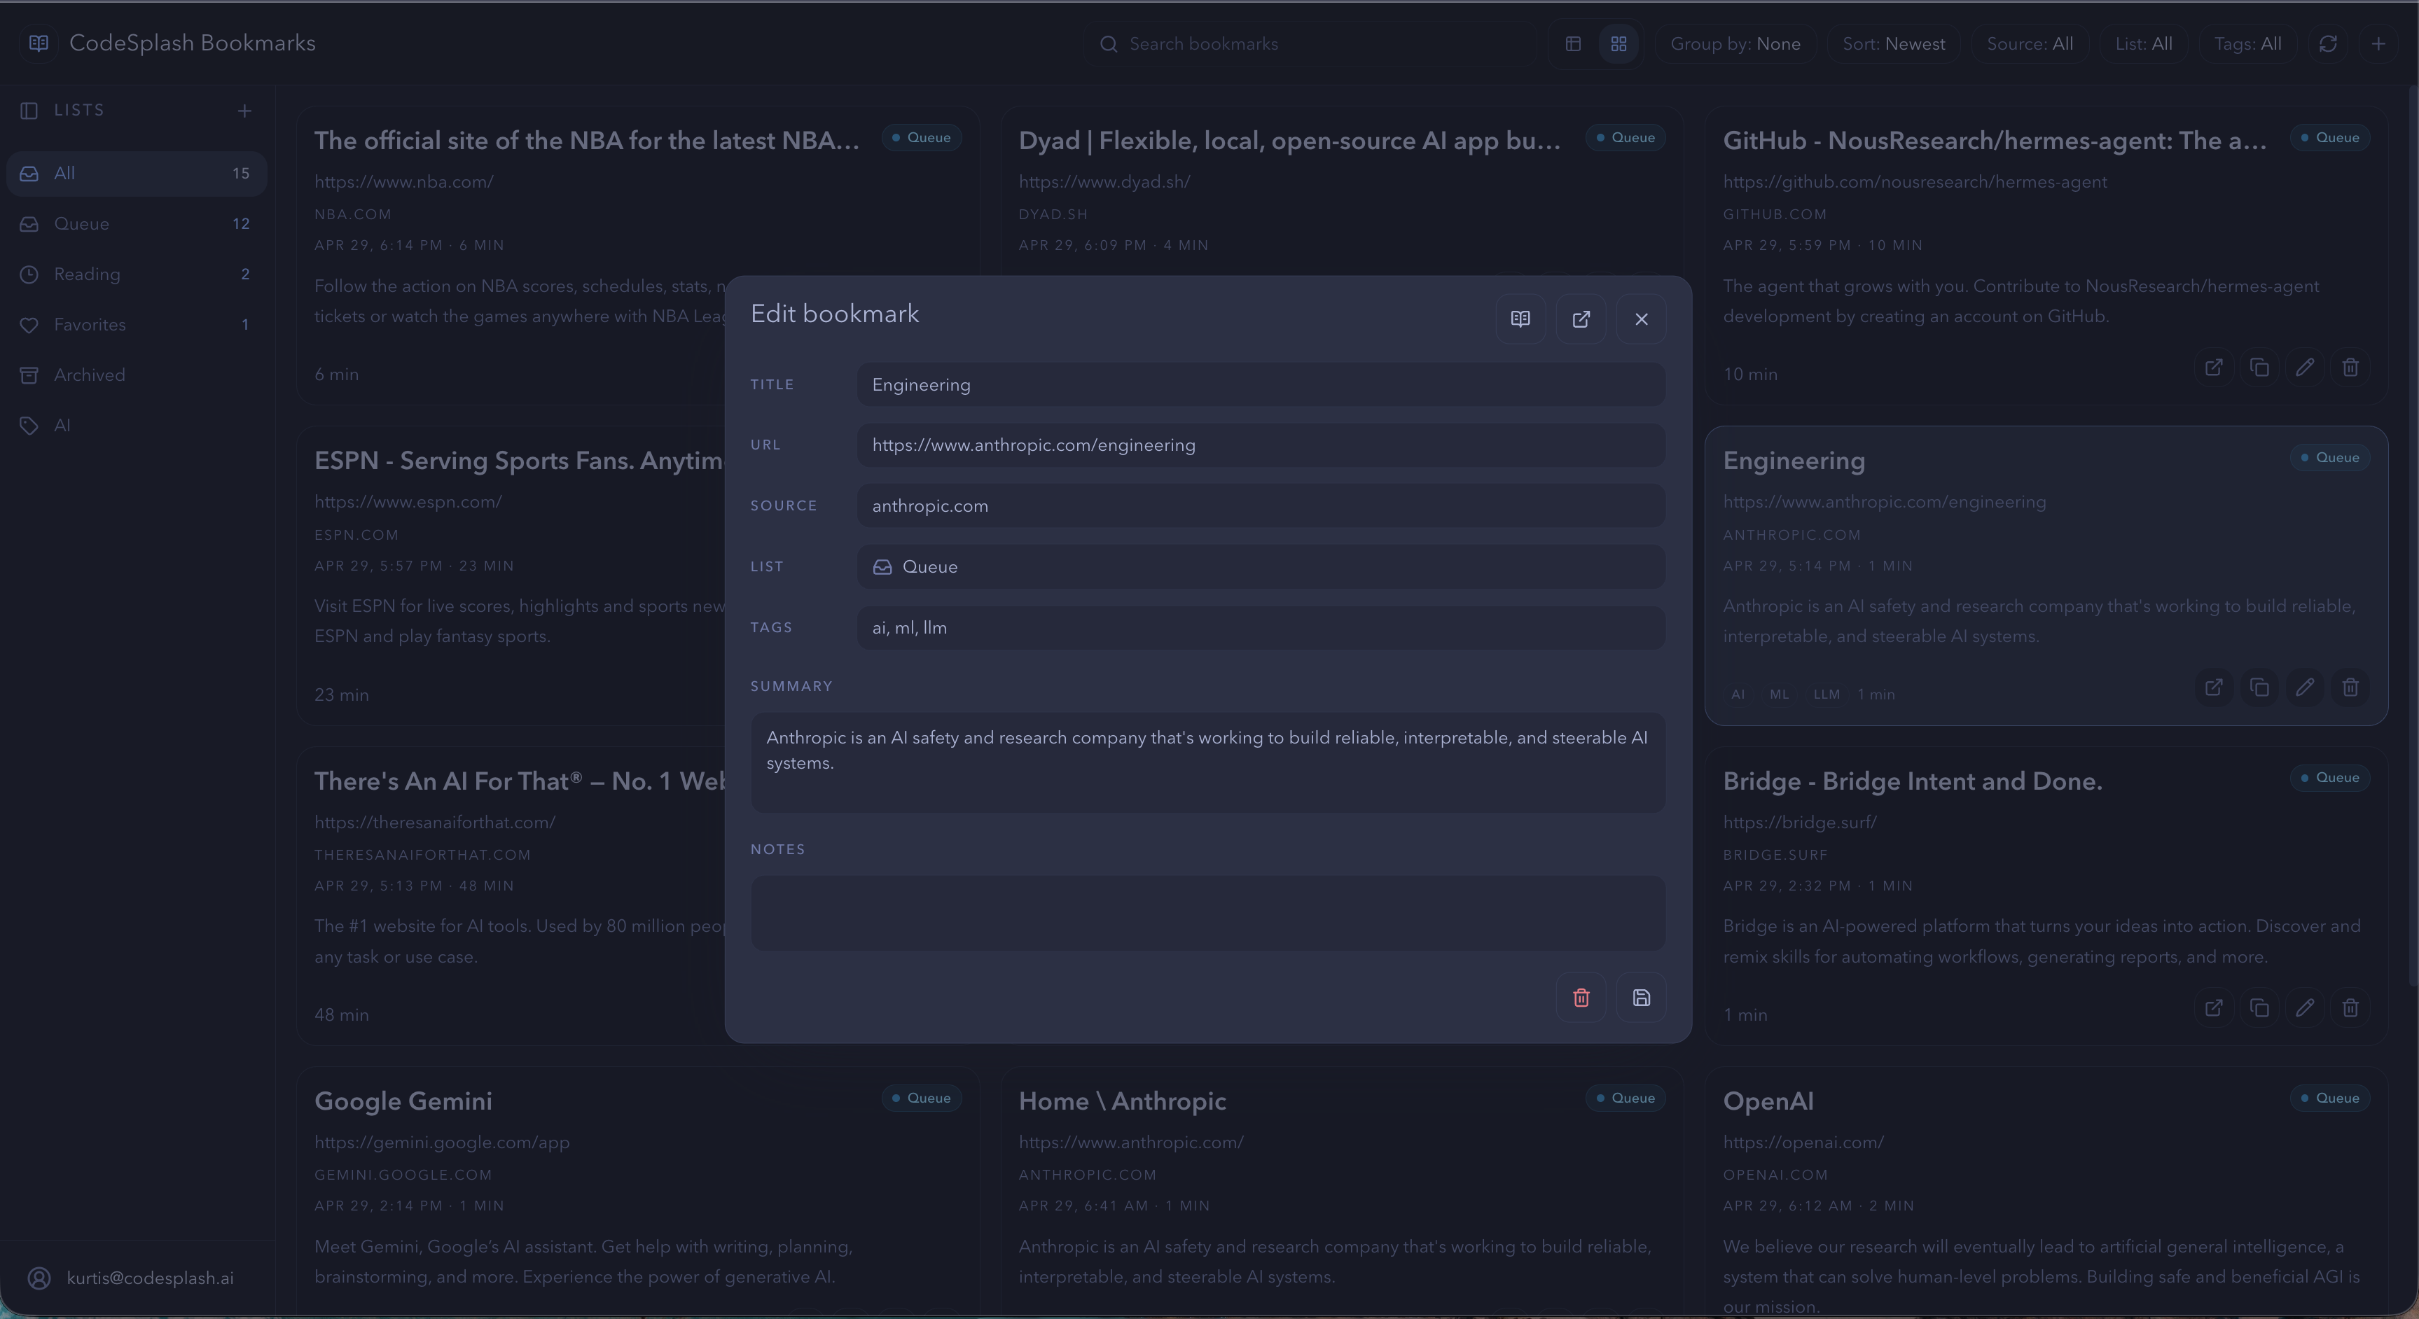Save bookmark with the floppy disk icon
The height and width of the screenshot is (1319, 2419).
tap(1640, 997)
